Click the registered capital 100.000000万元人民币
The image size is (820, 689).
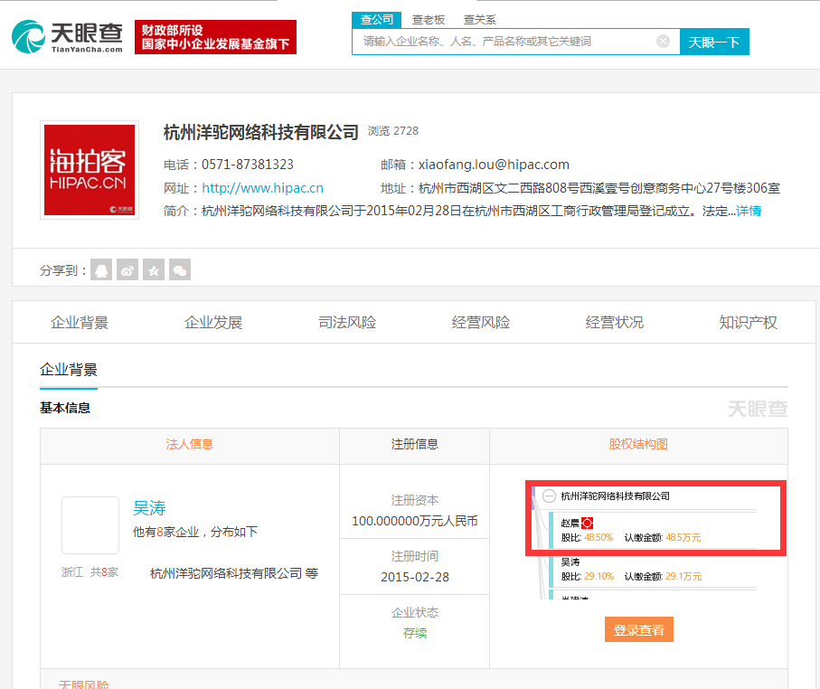tap(415, 521)
